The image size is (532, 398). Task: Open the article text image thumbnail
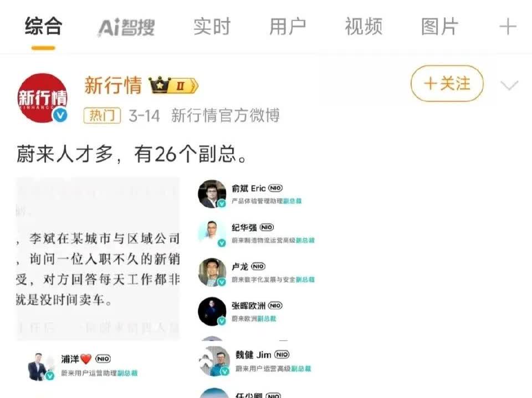98,259
